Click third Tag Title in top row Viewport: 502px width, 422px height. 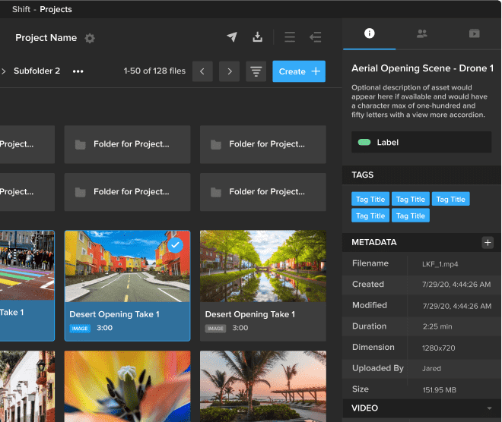[x=451, y=199]
